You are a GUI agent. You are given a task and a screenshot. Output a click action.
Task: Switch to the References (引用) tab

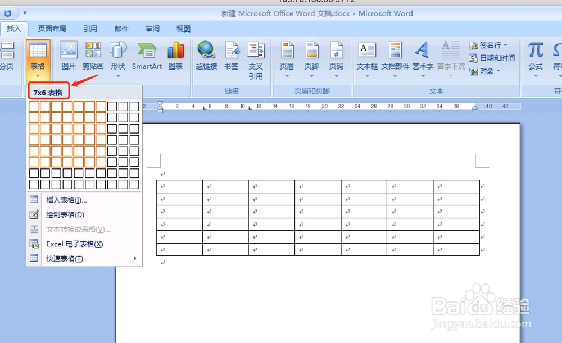(x=90, y=29)
